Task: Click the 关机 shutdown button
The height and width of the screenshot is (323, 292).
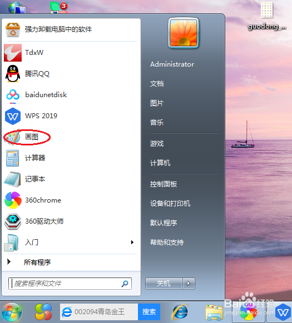Action: tap(164, 284)
